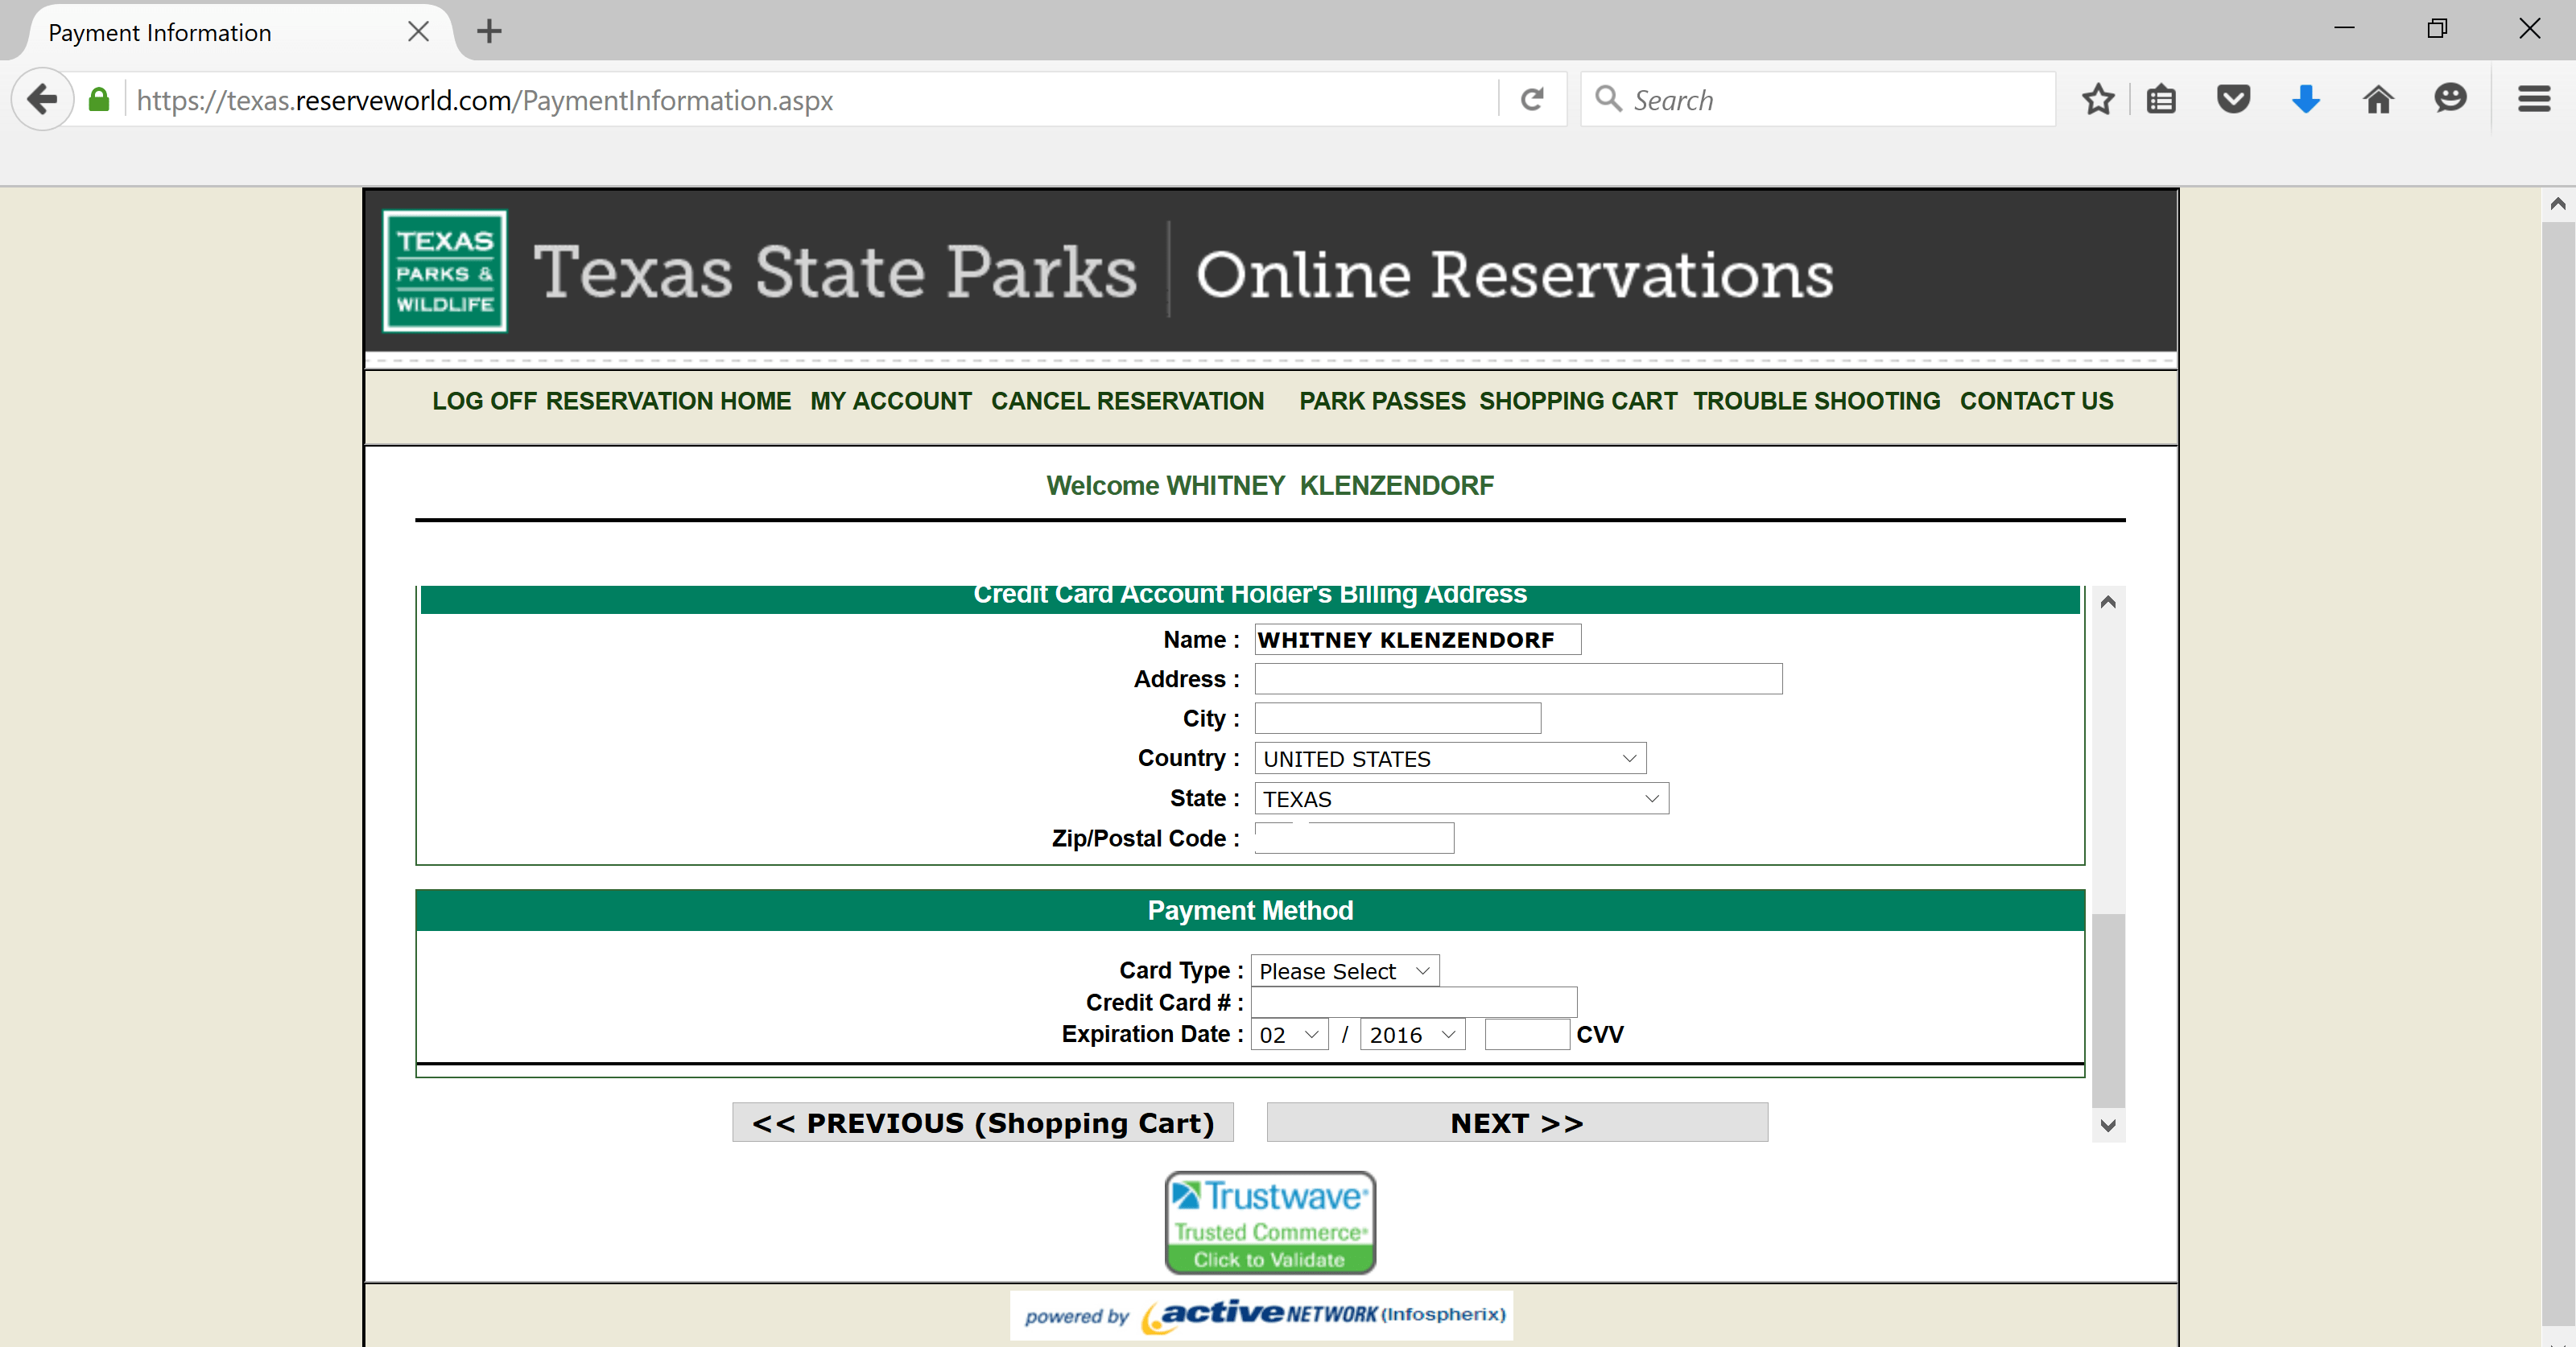
Task: Reload the payment page
Action: pyautogui.click(x=1532, y=99)
